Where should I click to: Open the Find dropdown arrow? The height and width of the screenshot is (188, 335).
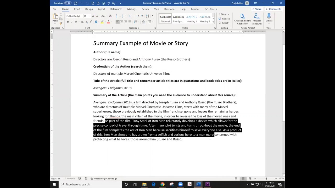(228, 15)
